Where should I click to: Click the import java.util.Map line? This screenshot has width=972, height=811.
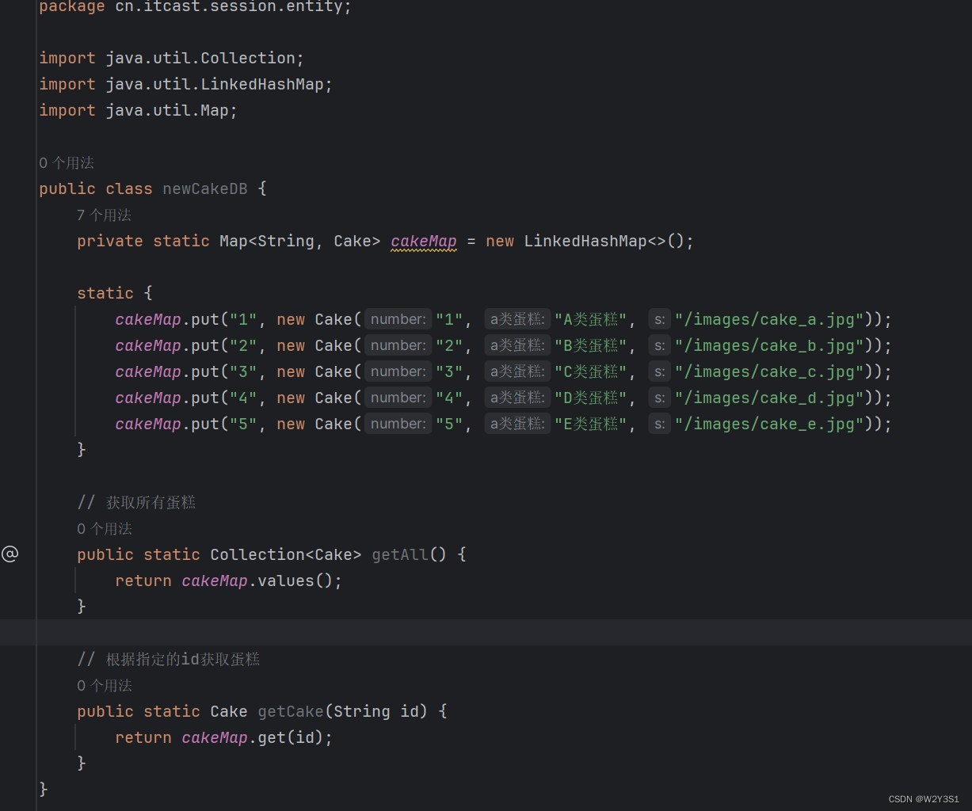coord(139,110)
